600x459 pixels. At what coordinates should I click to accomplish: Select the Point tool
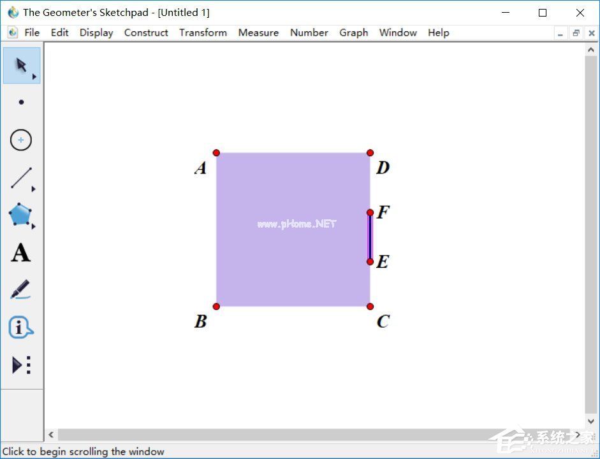tap(21, 102)
